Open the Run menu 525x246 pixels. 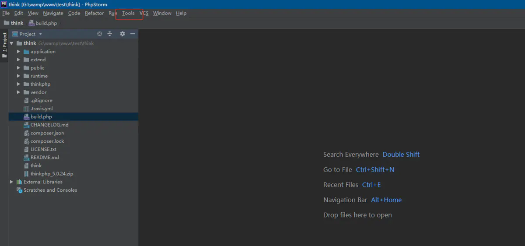[113, 13]
